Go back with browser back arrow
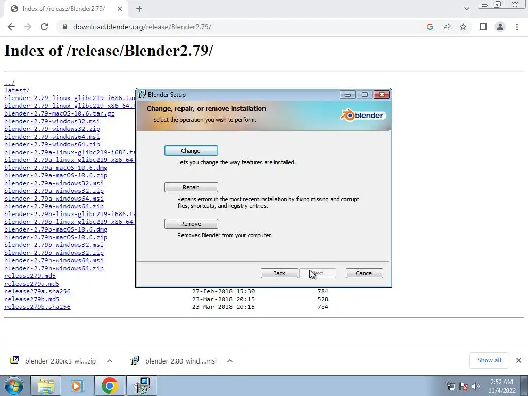The width and height of the screenshot is (528, 396). tap(11, 27)
